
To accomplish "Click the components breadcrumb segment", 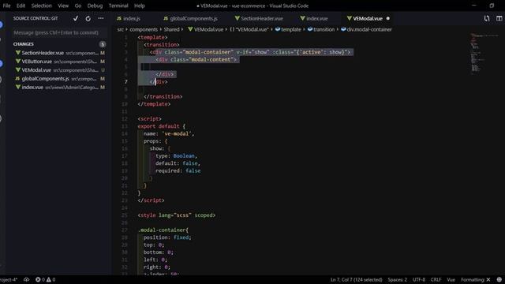I will tap(144, 29).
